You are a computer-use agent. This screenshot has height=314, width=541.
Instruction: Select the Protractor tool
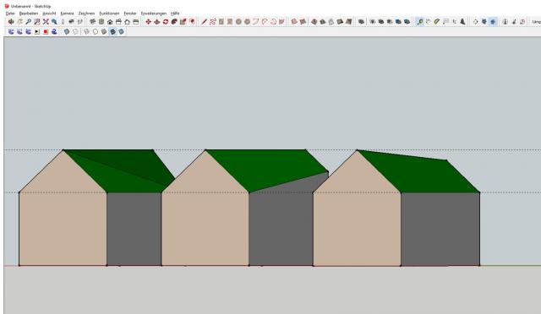pos(437,22)
